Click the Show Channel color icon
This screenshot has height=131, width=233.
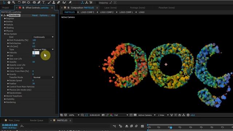click(x=111, y=115)
